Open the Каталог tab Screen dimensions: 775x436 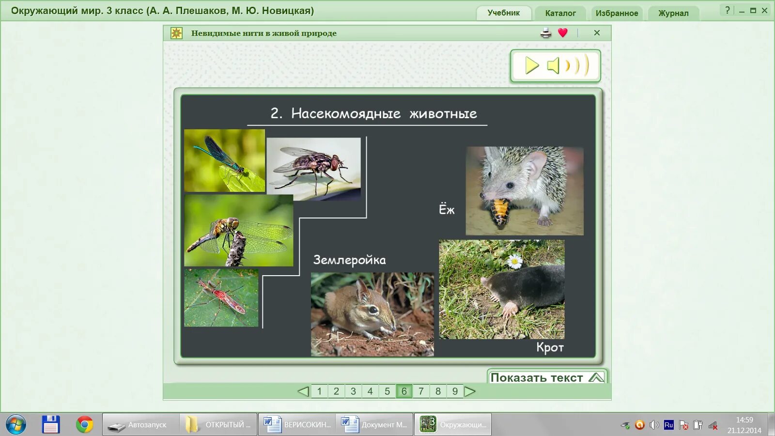[x=560, y=13]
